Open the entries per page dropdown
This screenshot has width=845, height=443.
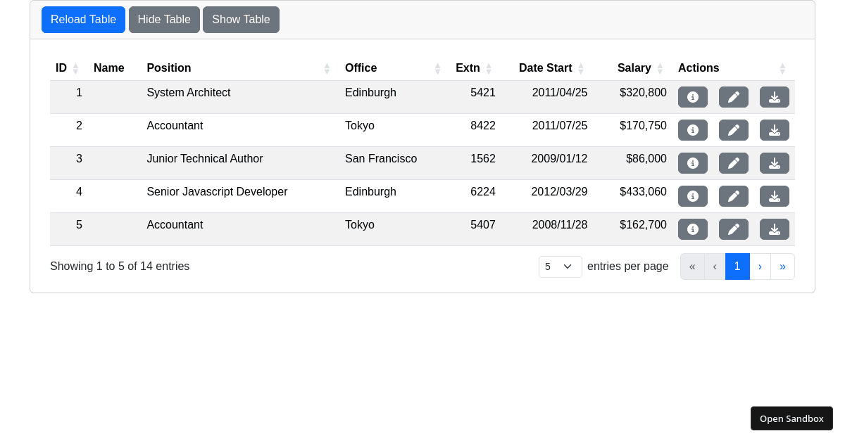[561, 267]
